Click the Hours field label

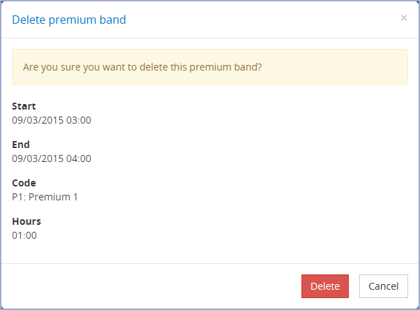[27, 221]
